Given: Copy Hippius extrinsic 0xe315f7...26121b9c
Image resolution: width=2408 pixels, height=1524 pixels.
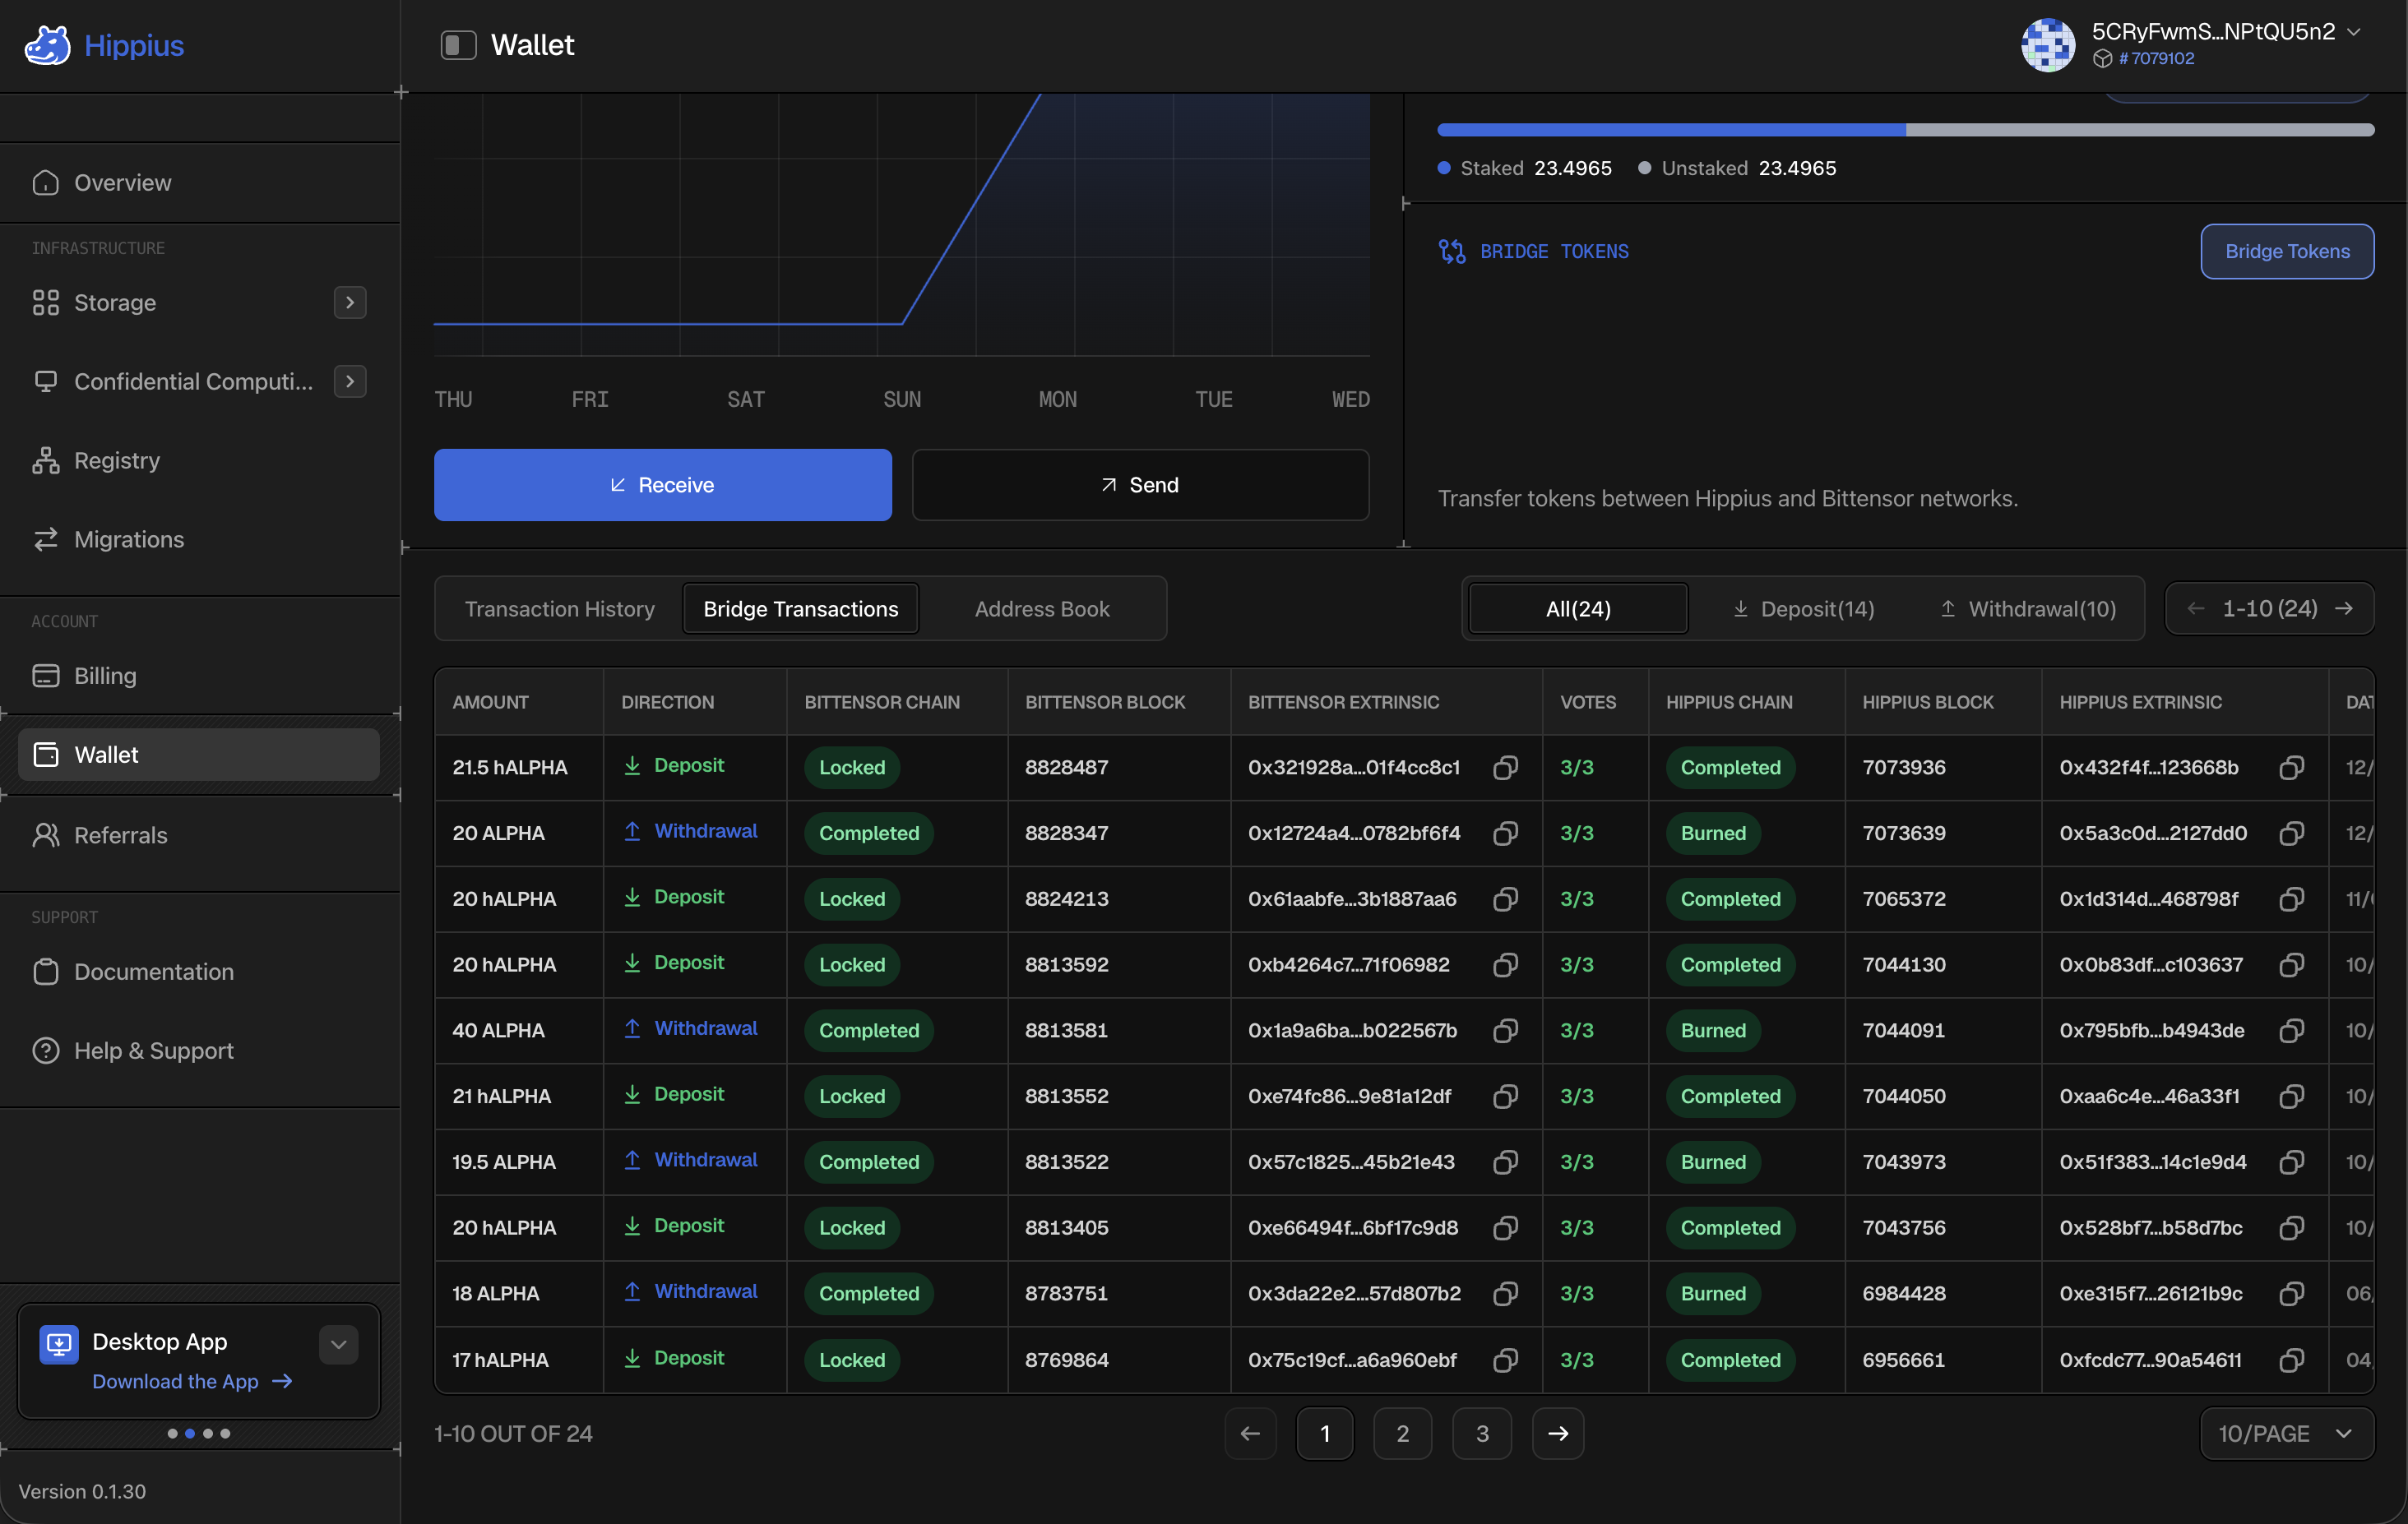Looking at the screenshot, I should pyautogui.click(x=2292, y=1293).
